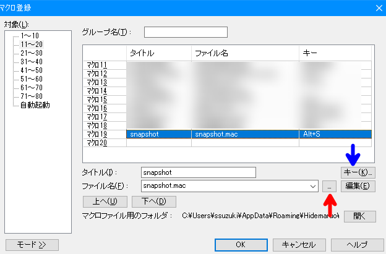The height and width of the screenshot is (254, 386).
Task: Select the 21～30 range in target tree
Action: 32,53
